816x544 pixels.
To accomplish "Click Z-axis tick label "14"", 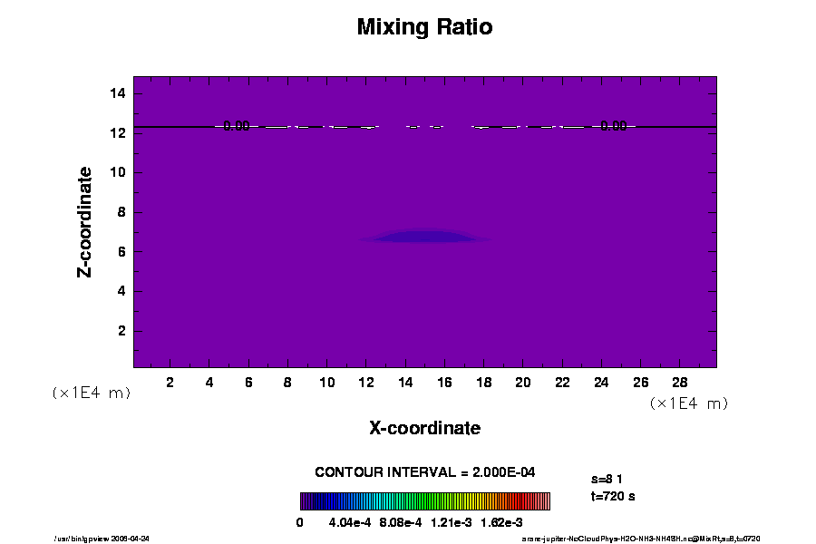I will pos(118,93).
